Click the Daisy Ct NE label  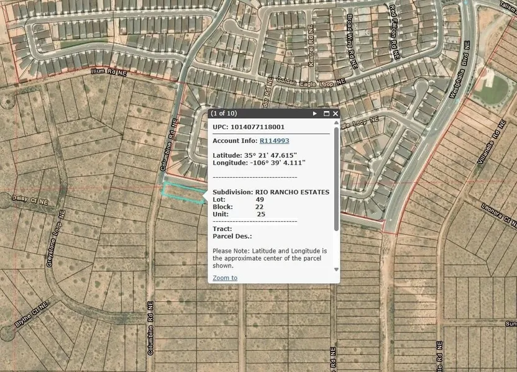[x=29, y=199]
